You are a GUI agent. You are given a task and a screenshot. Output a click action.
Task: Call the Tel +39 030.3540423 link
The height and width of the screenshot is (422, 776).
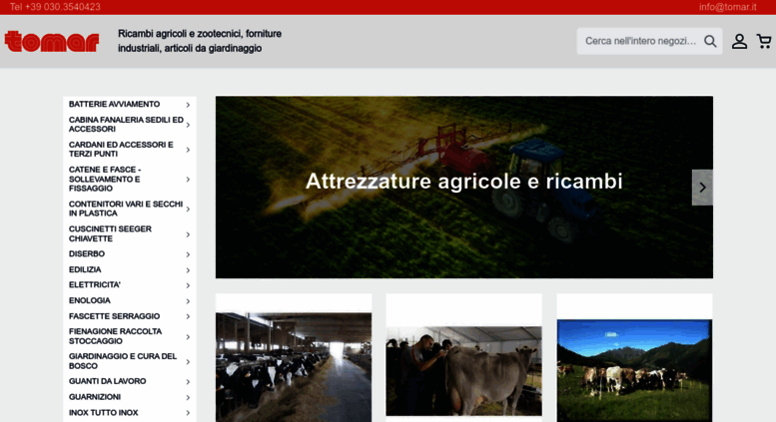(x=55, y=7)
